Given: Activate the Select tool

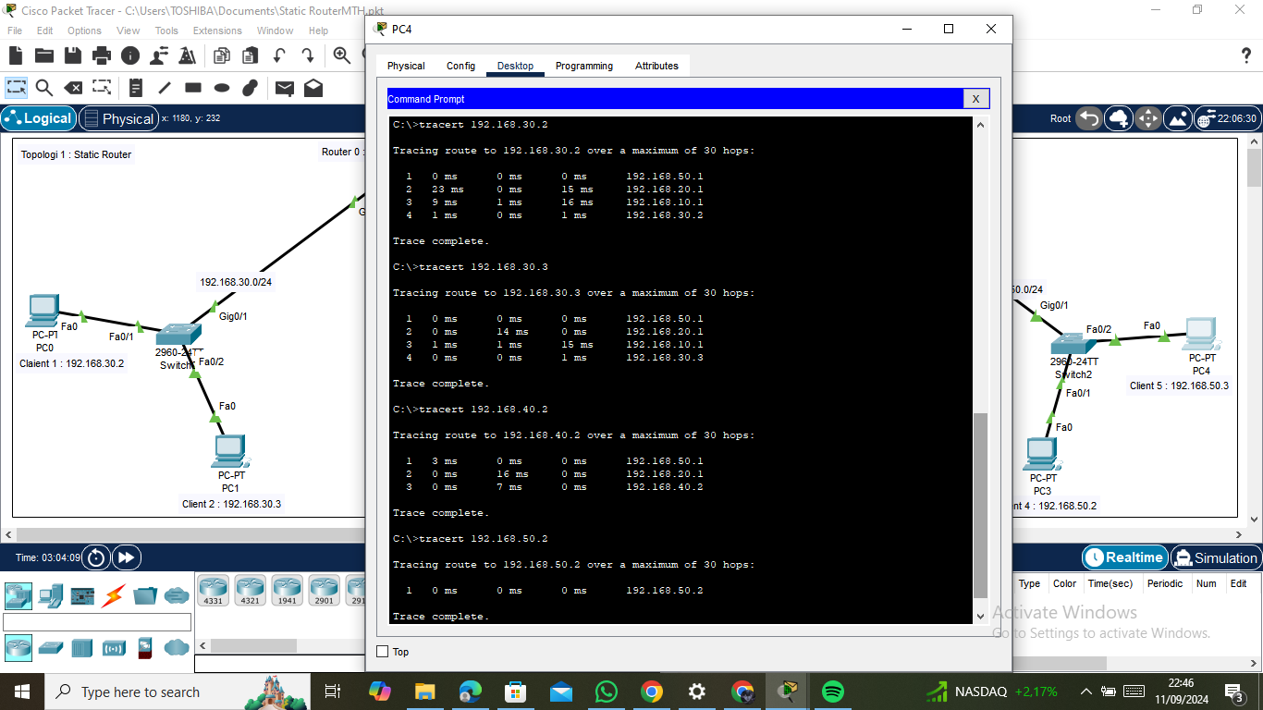Looking at the screenshot, I should (17, 88).
